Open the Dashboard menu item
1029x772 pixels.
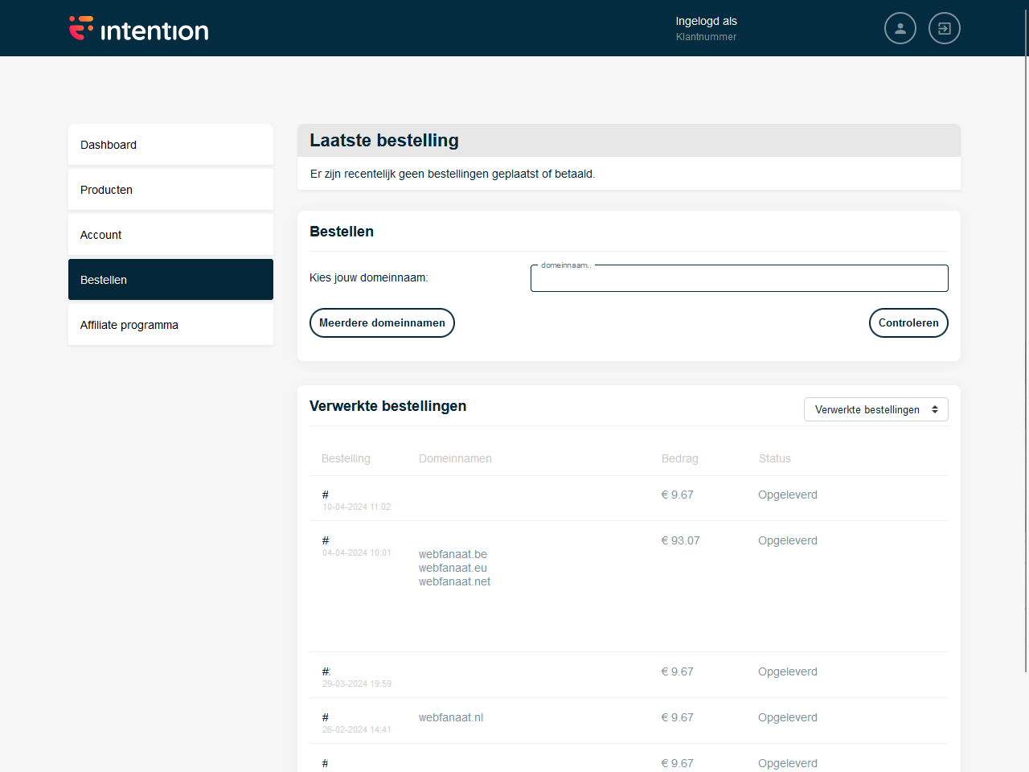[170, 145]
